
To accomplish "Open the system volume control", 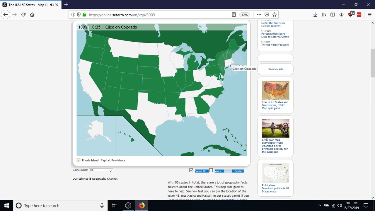I will point(340,205).
